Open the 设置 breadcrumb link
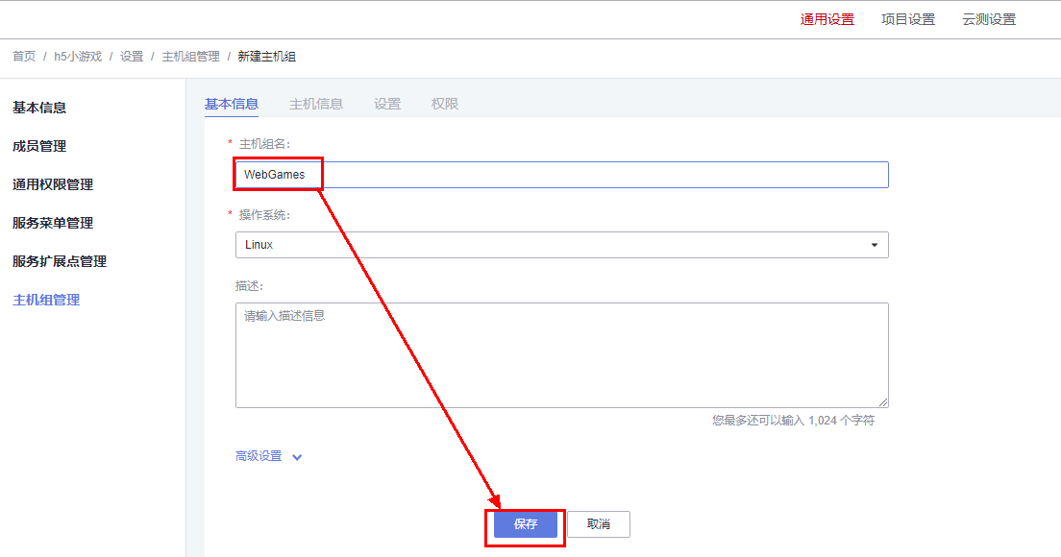 click(x=132, y=57)
